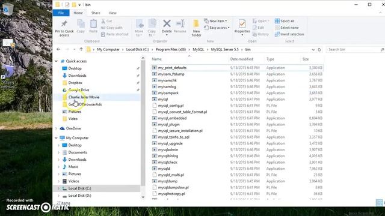Click the Rename icon
The width and height of the screenshot is (385, 216).
click(180, 24)
